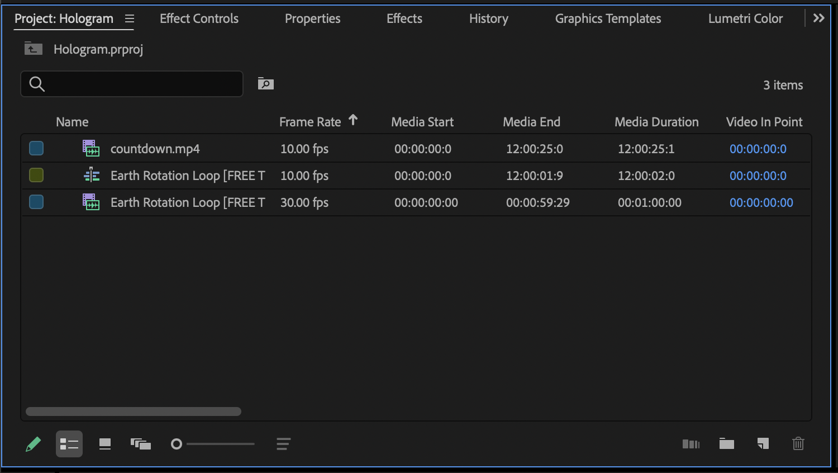Click blue label swatch of 30.00 fps clip
The image size is (838, 473).
click(x=36, y=202)
